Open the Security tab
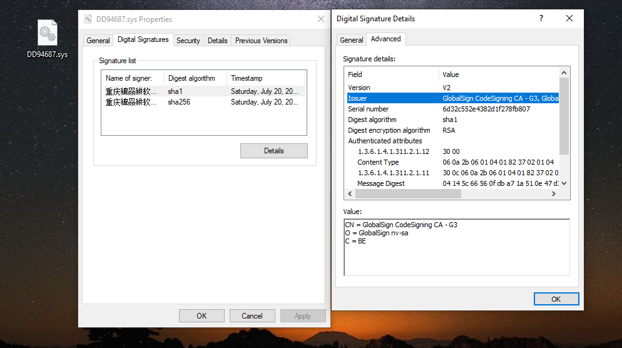Screen dimensions: 622x348 188,41
